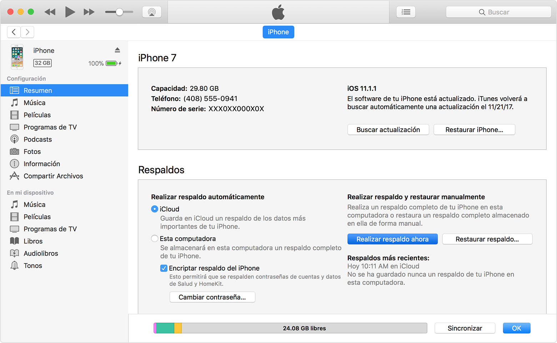Screen dimensions: 557x343
Task: Switch to the iPhone tab
Action: (278, 32)
